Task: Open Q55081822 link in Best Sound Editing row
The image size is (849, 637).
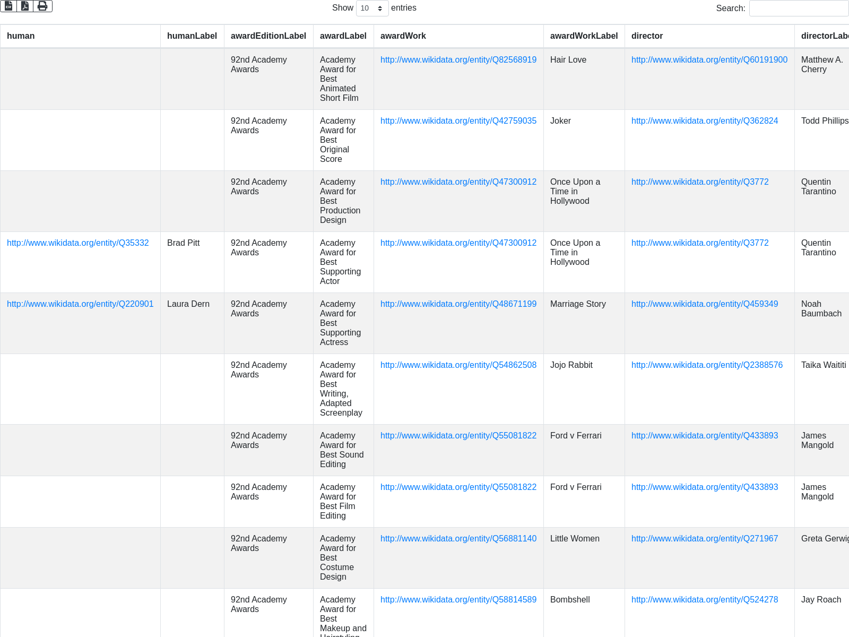Action: click(x=458, y=436)
